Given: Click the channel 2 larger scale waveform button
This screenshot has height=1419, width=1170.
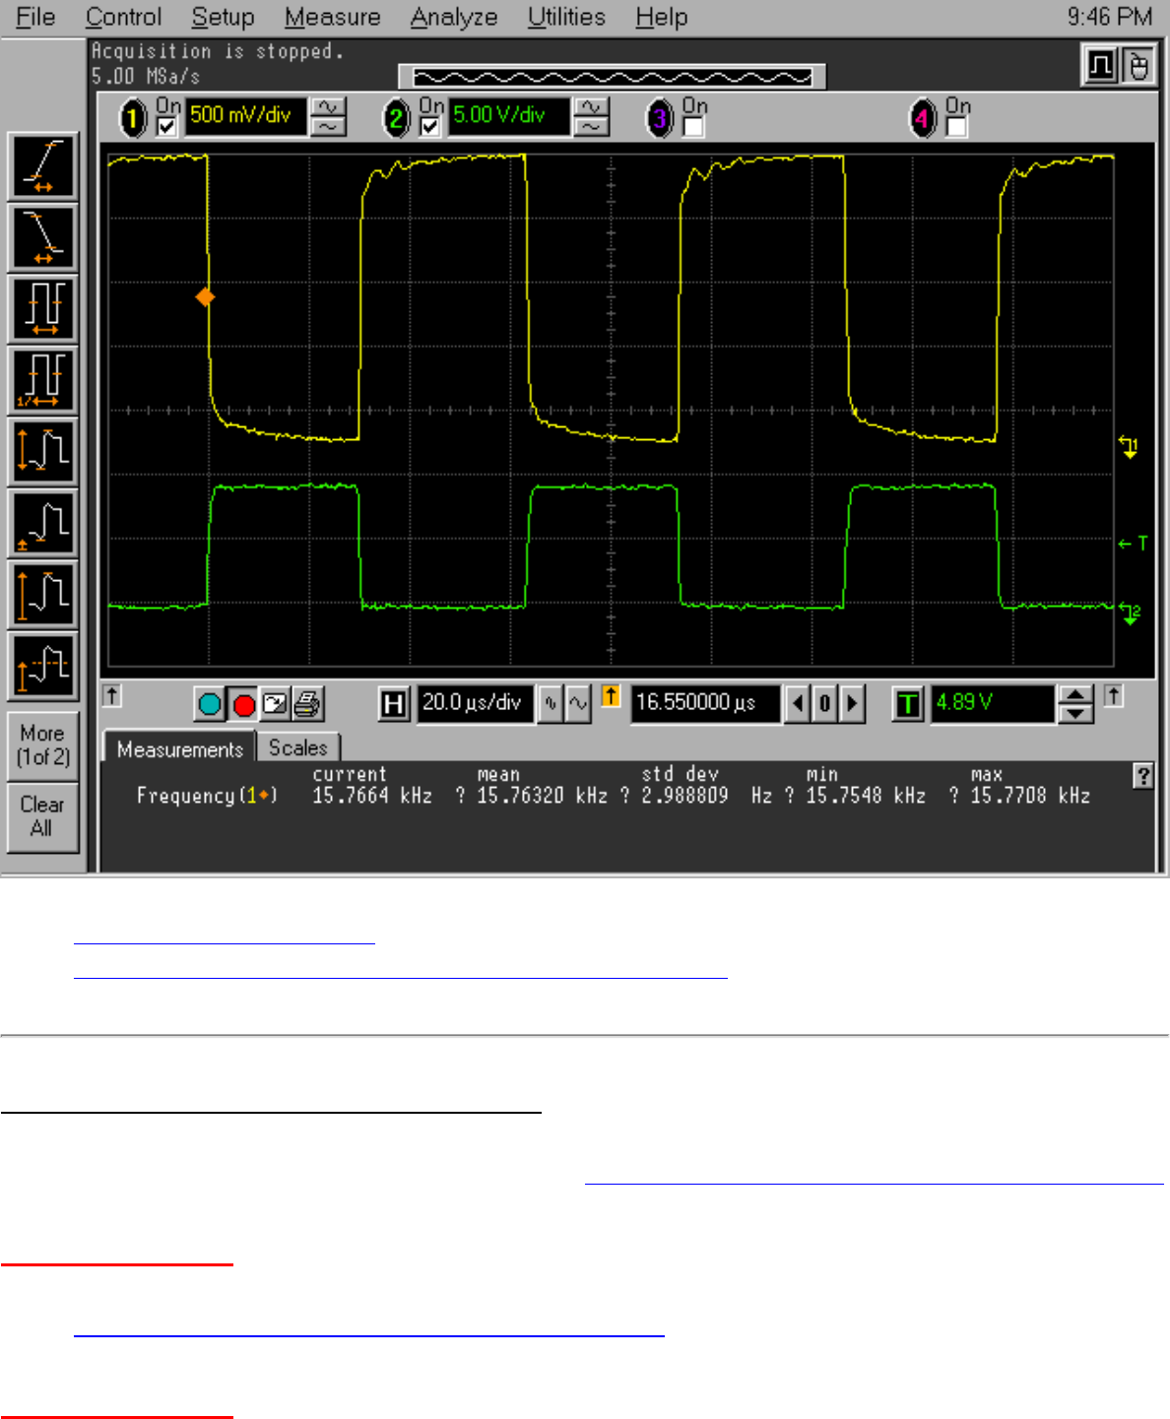Looking at the screenshot, I should click(x=591, y=107).
